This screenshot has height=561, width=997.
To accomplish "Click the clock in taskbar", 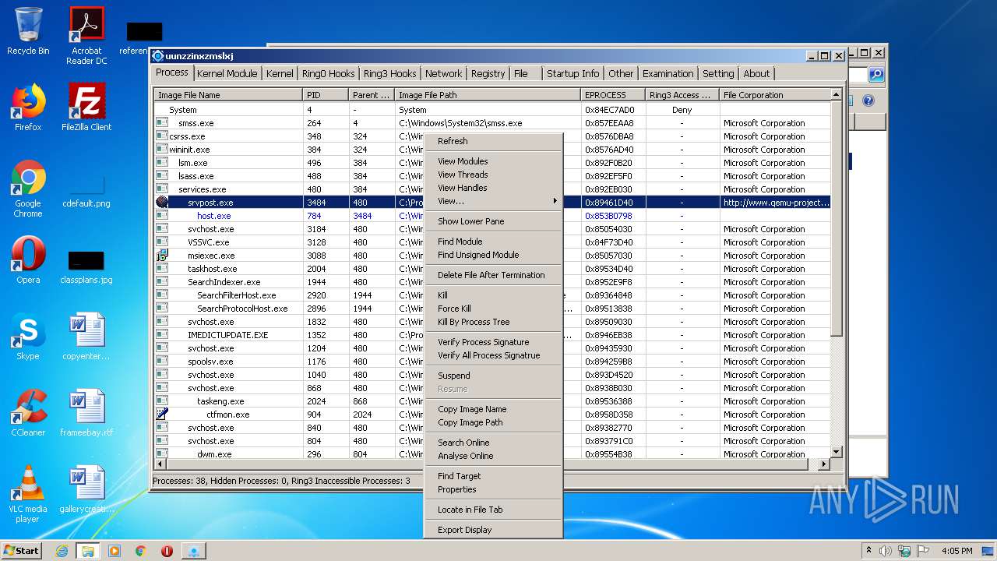I will pos(956,551).
